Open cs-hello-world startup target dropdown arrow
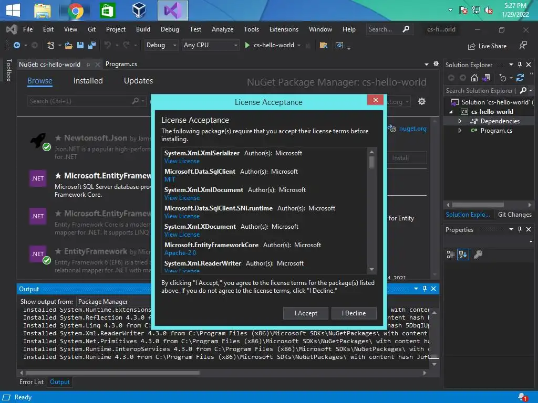This screenshot has width=538, height=403. coord(299,46)
